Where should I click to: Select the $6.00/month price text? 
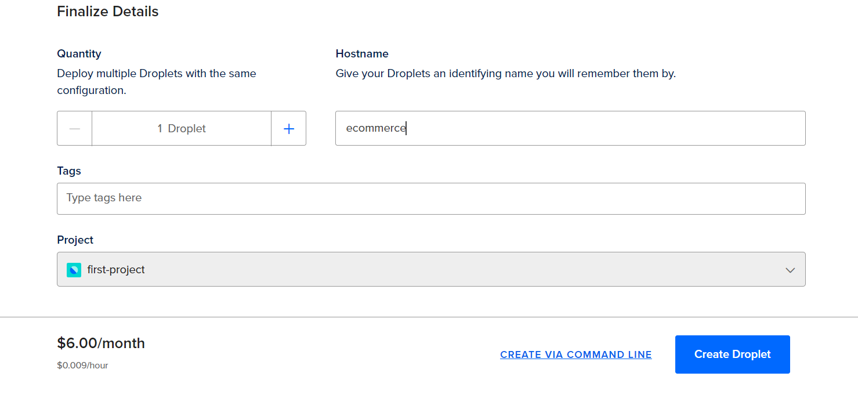[x=101, y=343]
